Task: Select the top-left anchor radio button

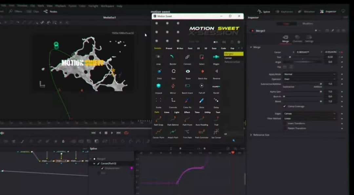Action: pyautogui.click(x=156, y=23)
